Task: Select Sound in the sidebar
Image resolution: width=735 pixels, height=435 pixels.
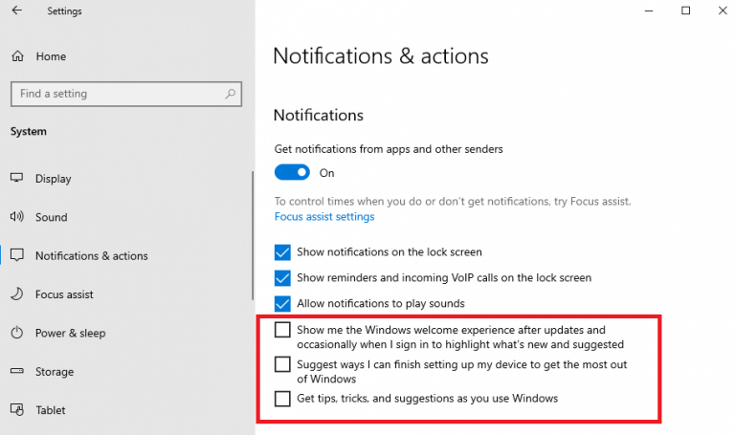Action: [52, 217]
